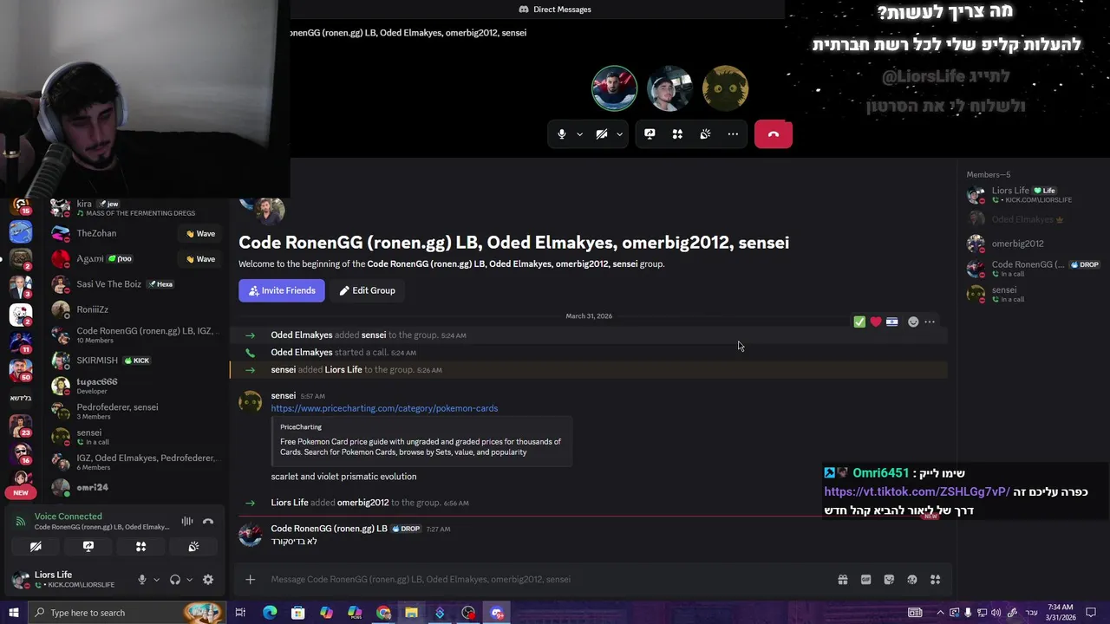The image size is (1110, 624).
Task: Click first caller avatar in call view
Action: (614, 88)
